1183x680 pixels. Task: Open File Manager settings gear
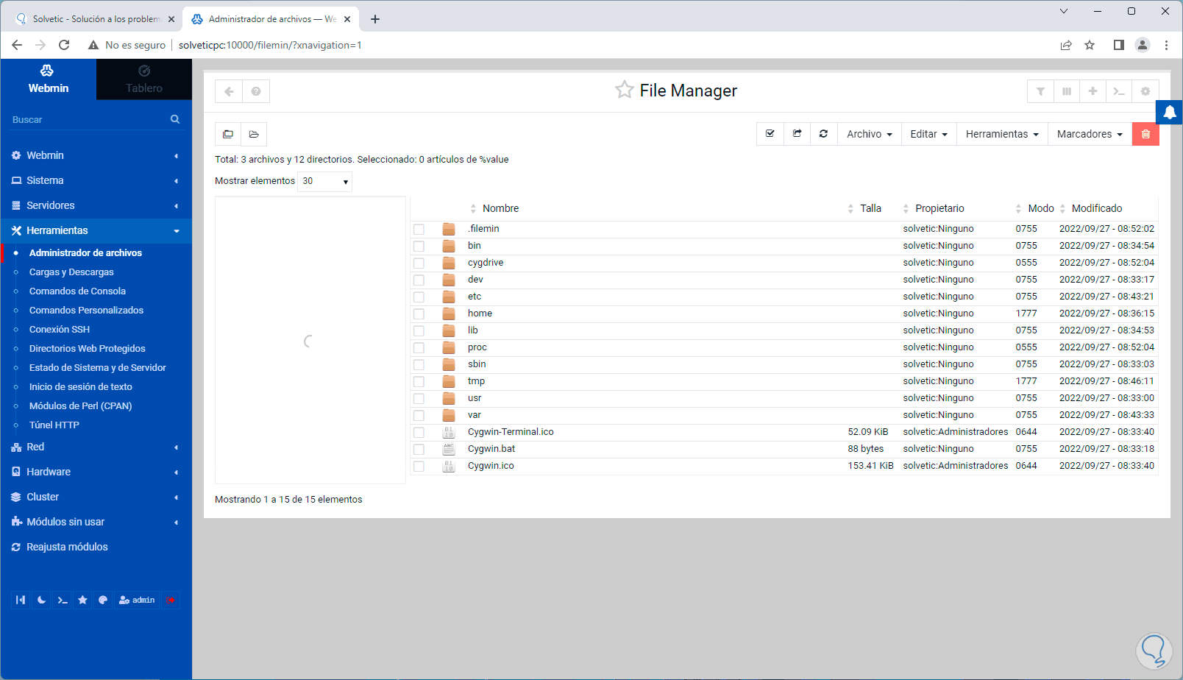pos(1145,91)
